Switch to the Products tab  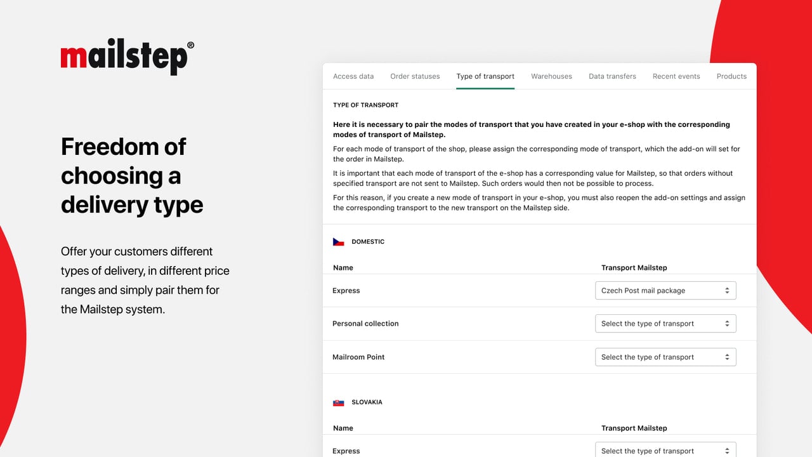click(x=731, y=76)
